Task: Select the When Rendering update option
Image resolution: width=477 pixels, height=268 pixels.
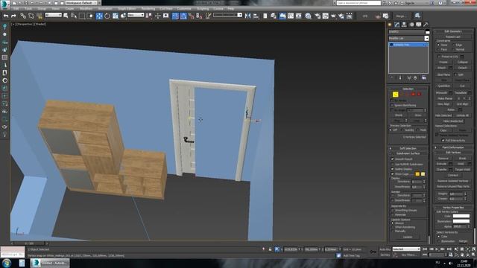Action: 393,227
